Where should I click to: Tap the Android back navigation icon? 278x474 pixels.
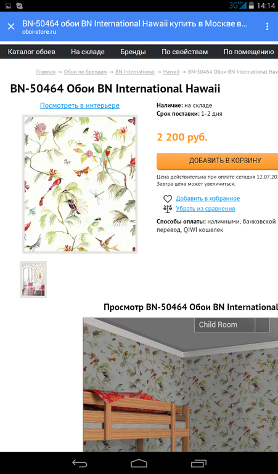[x=80, y=463]
